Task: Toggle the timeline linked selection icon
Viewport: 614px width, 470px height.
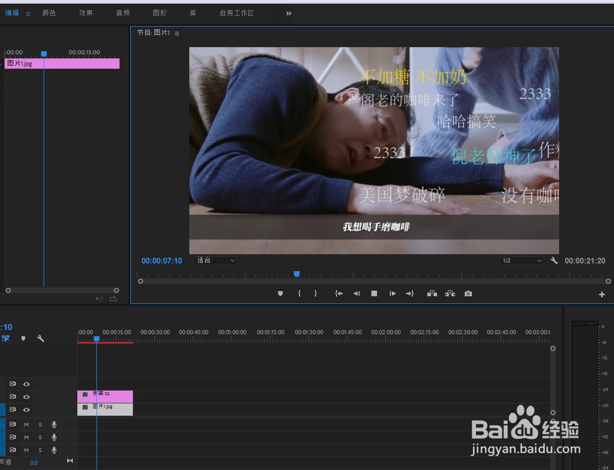Action: (6, 338)
